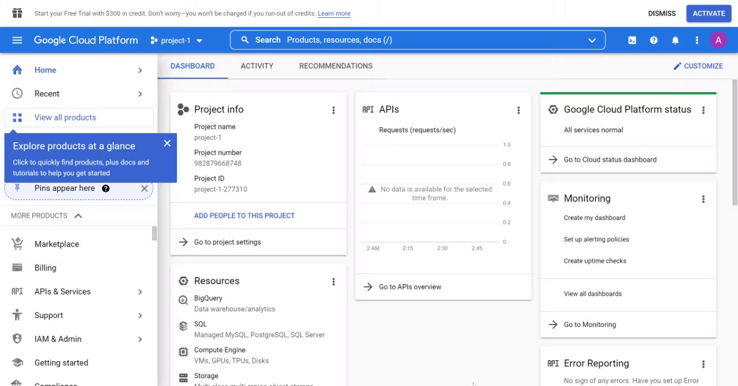Expand the Home submenu chevron
Screen dimensions: 738x386
click(x=140, y=70)
